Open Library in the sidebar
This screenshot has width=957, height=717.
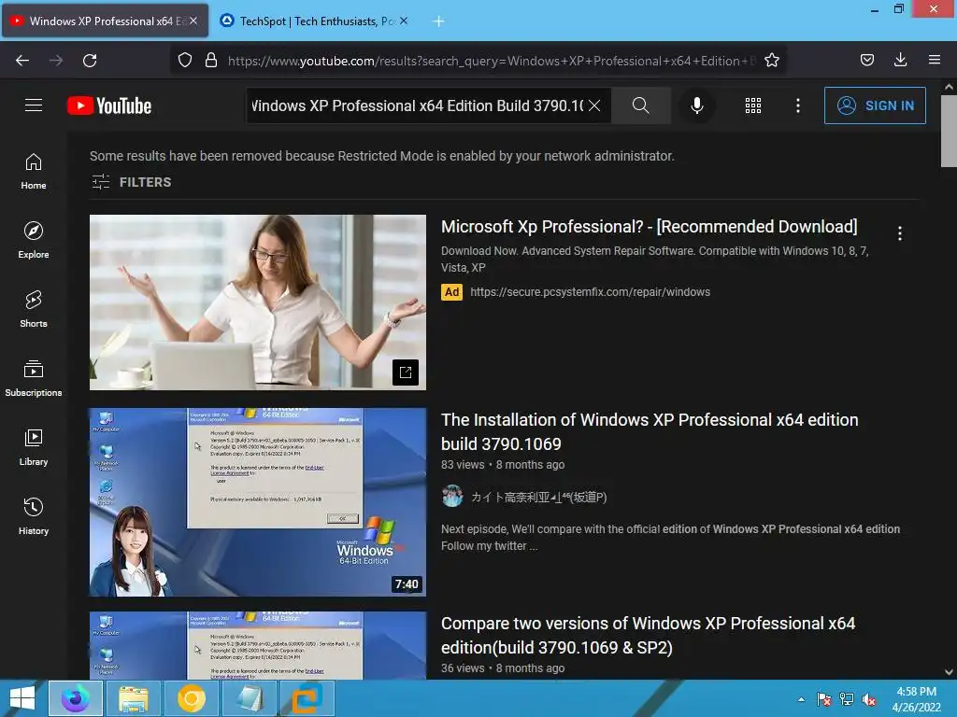[x=34, y=447]
